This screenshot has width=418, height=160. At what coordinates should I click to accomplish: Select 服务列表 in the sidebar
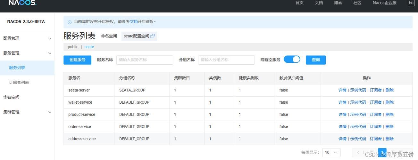click(27, 68)
